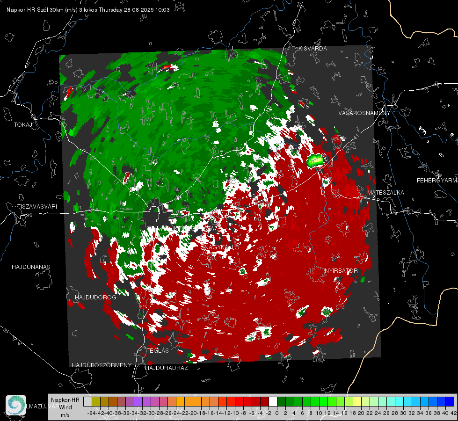Click the legend value -64
This screenshot has width=458, height=421.
click(x=92, y=413)
